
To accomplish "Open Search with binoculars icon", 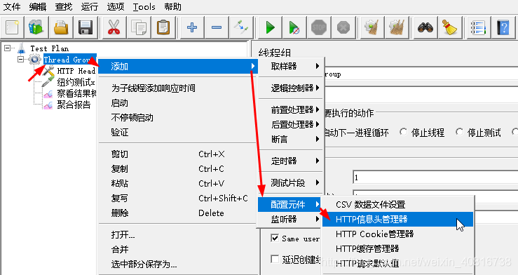I will click(425, 27).
